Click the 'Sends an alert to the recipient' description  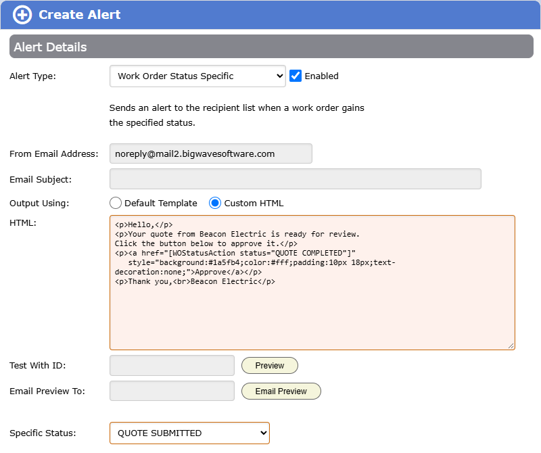coord(237,115)
